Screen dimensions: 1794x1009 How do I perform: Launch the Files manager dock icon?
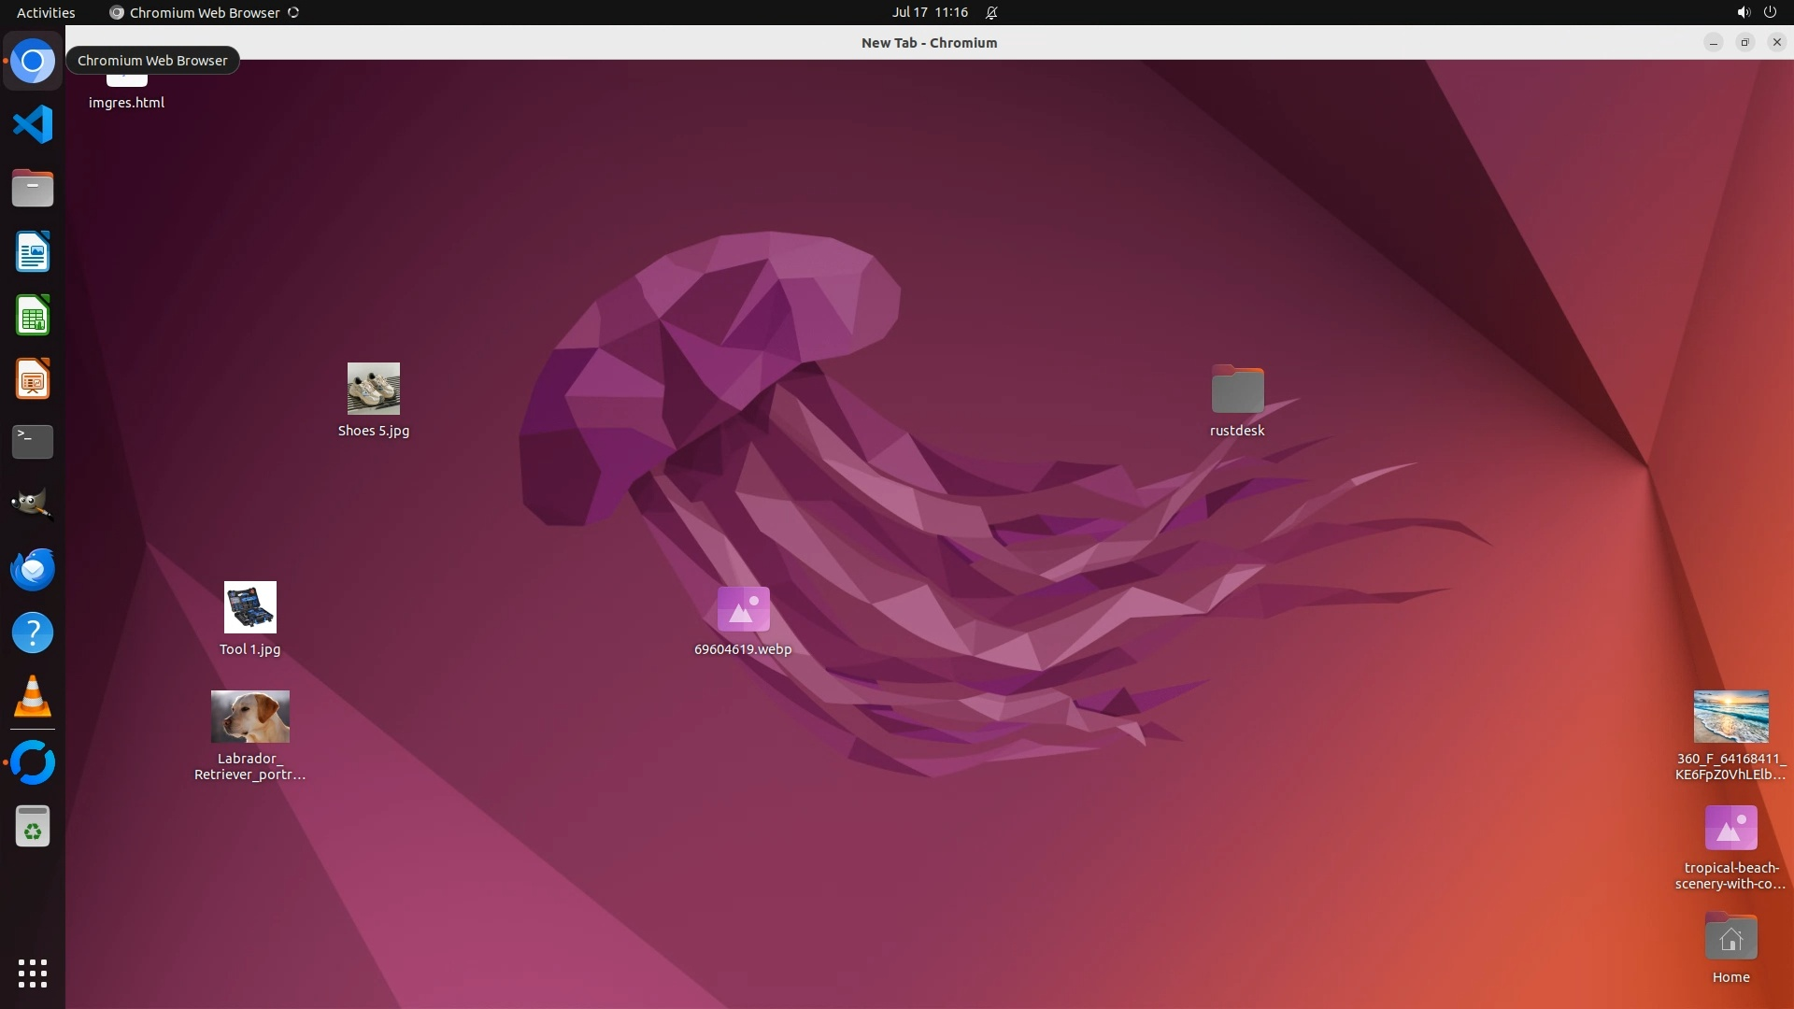click(x=33, y=189)
